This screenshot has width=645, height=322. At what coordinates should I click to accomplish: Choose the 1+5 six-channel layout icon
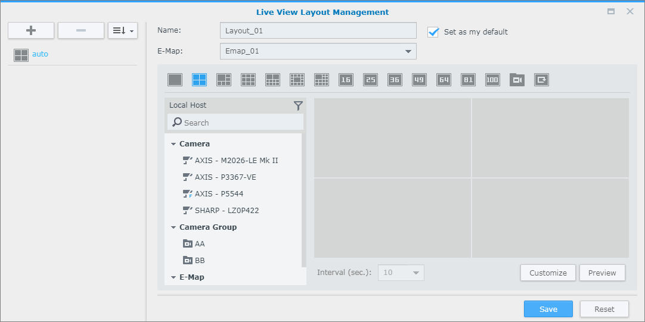coord(224,80)
